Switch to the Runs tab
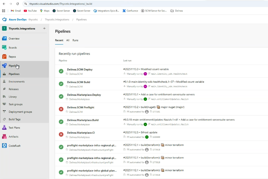The image size is (268, 179). (x=75, y=40)
